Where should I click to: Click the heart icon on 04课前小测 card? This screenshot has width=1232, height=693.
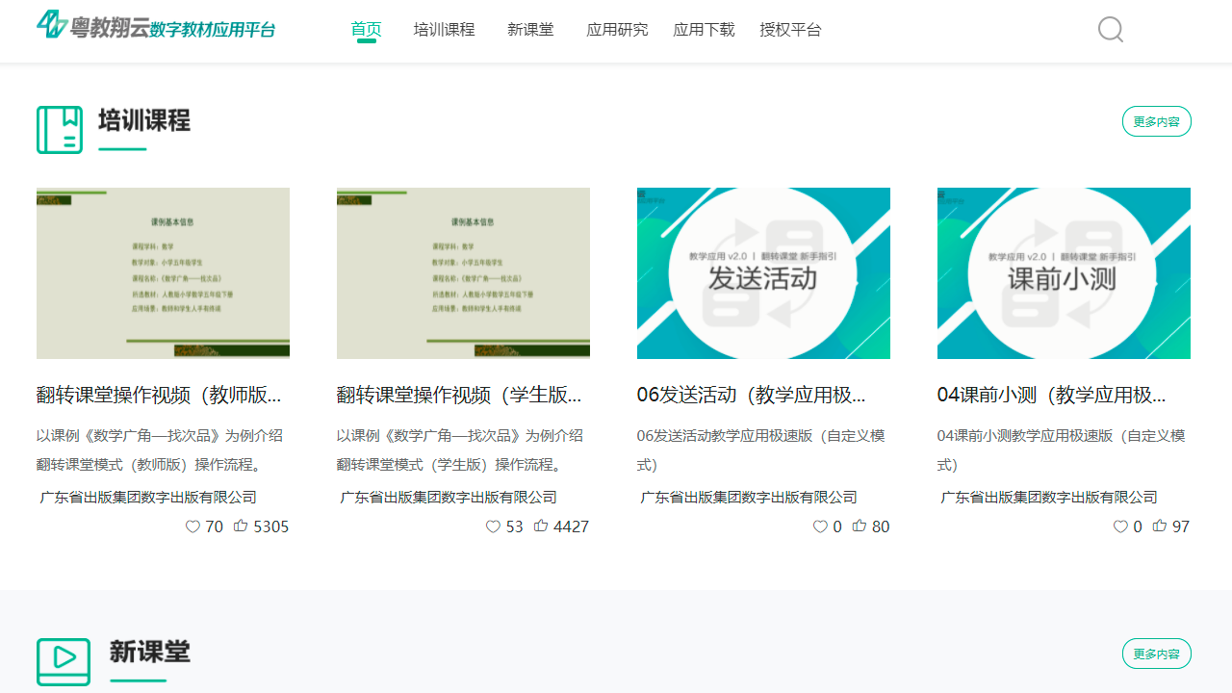[x=1119, y=526]
